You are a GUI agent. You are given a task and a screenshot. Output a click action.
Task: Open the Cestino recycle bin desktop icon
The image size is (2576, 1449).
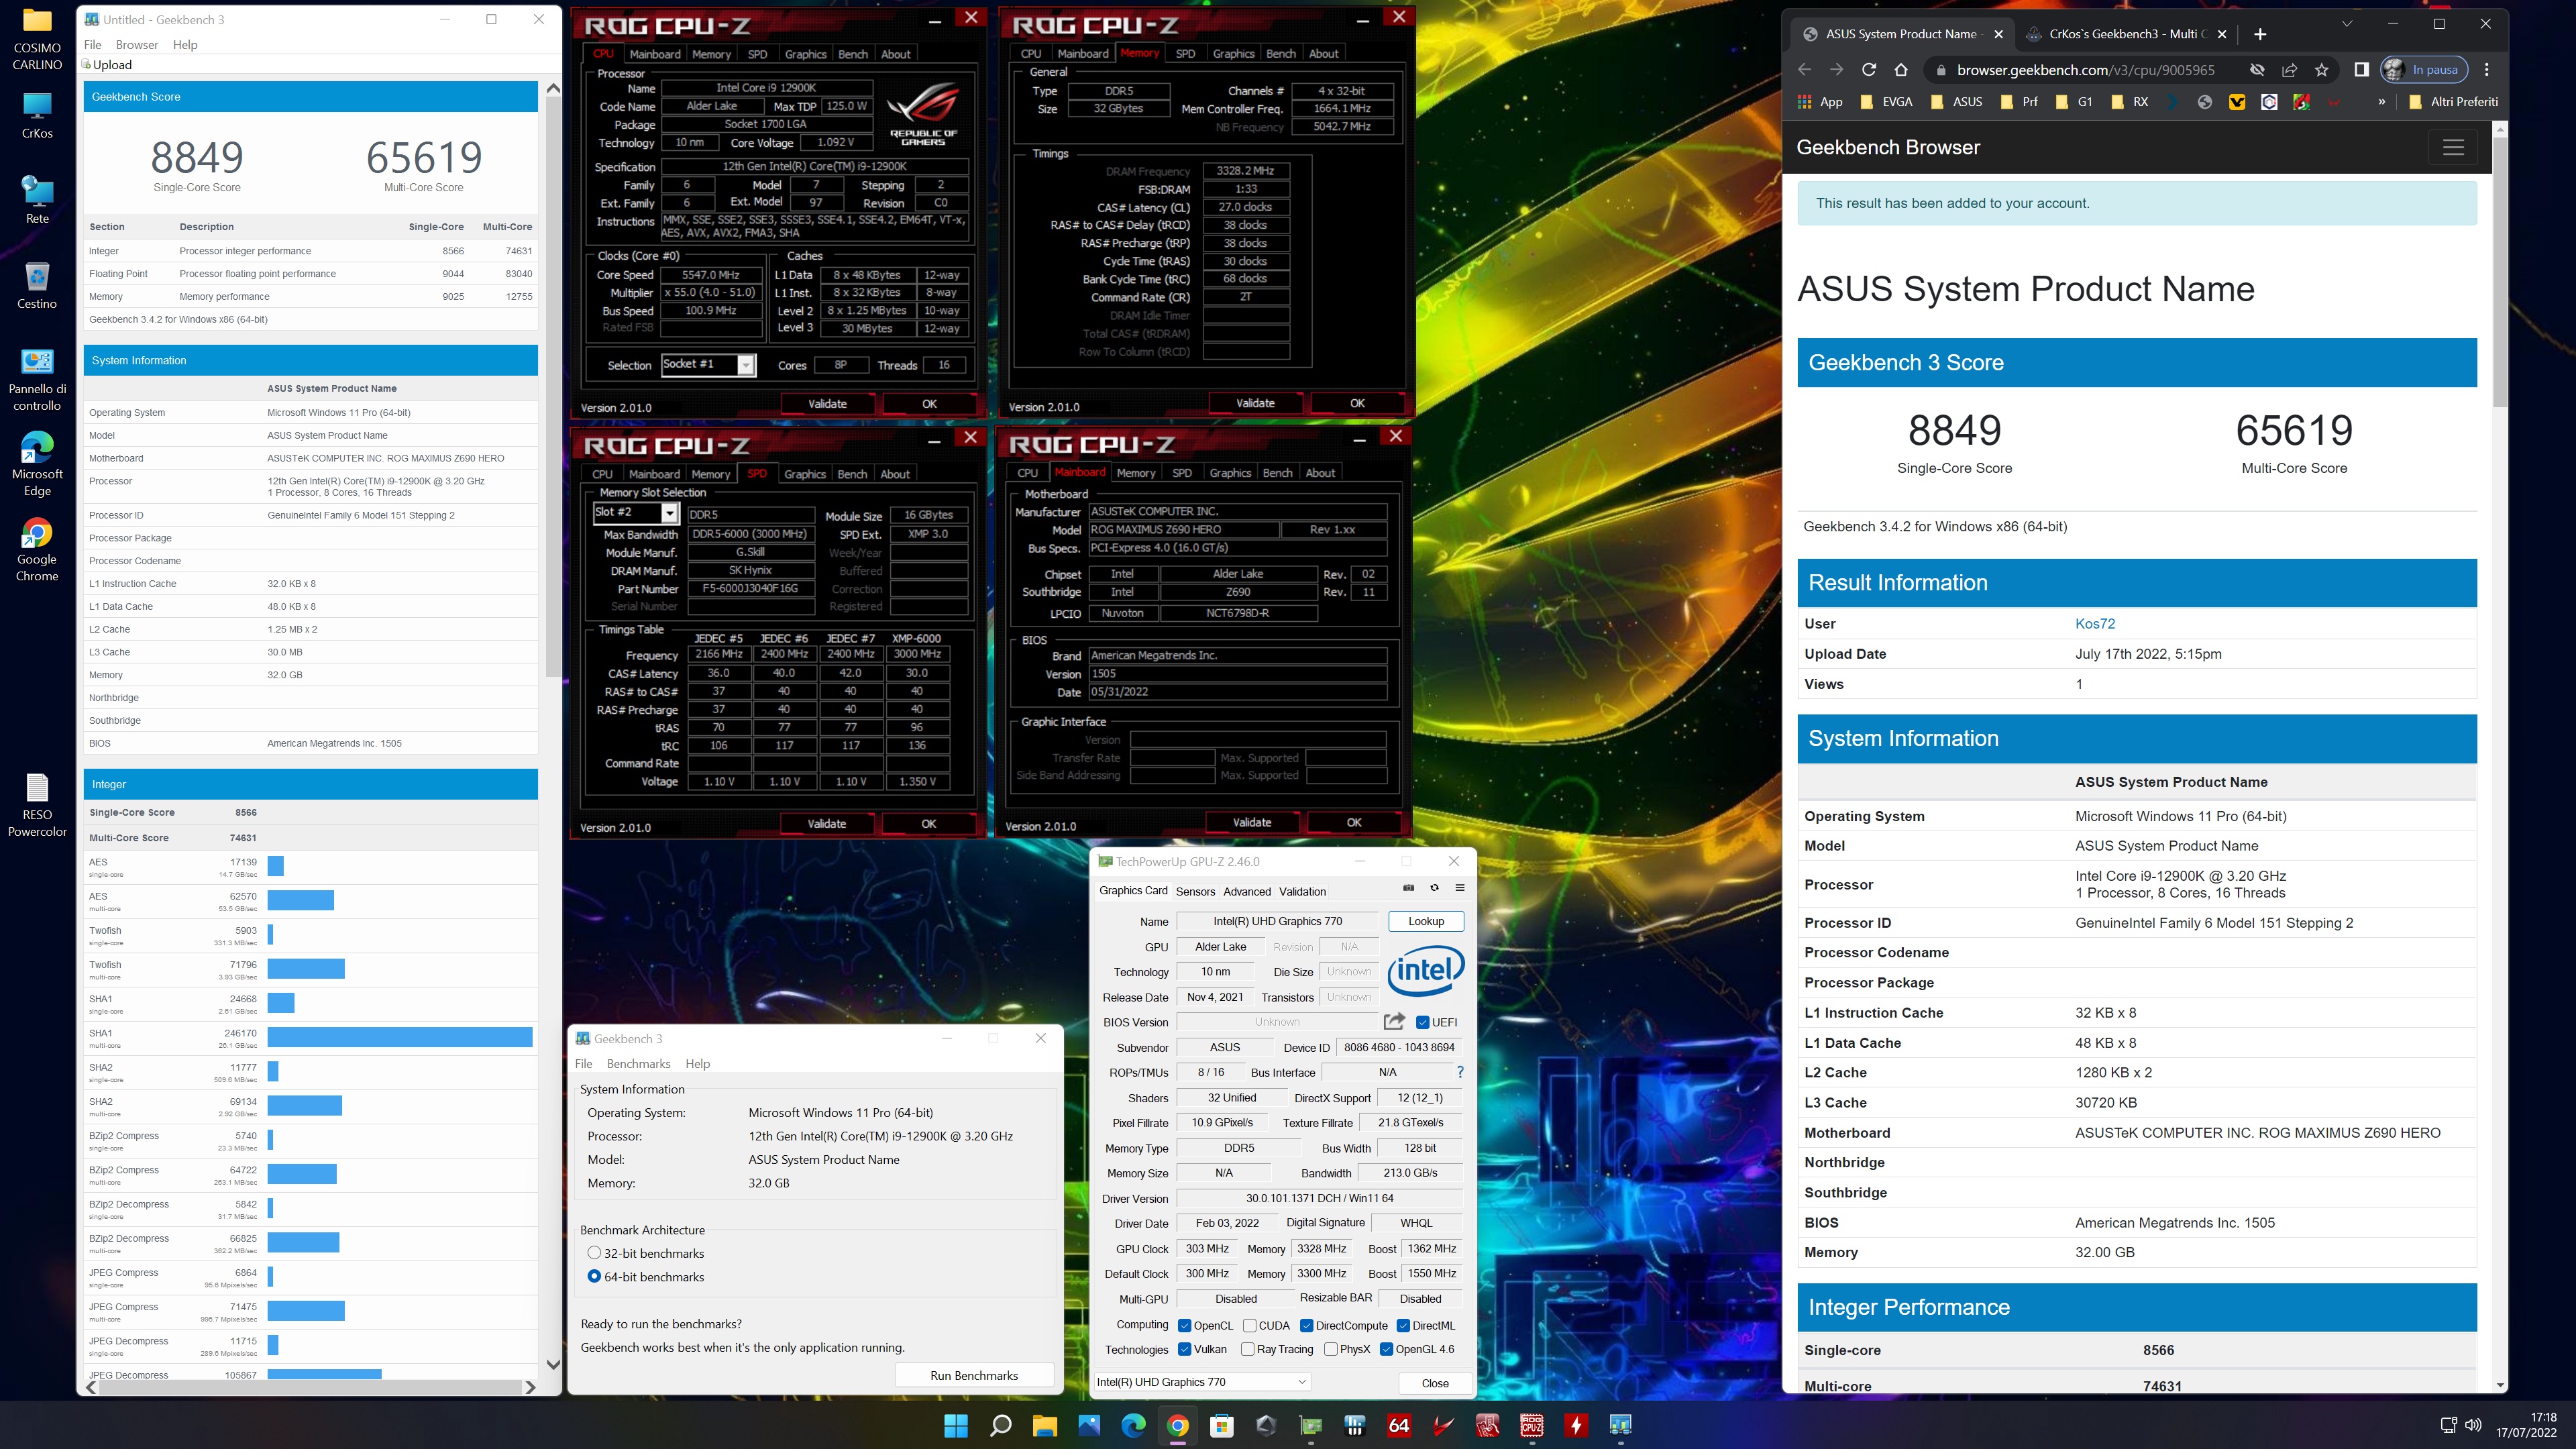(x=37, y=286)
